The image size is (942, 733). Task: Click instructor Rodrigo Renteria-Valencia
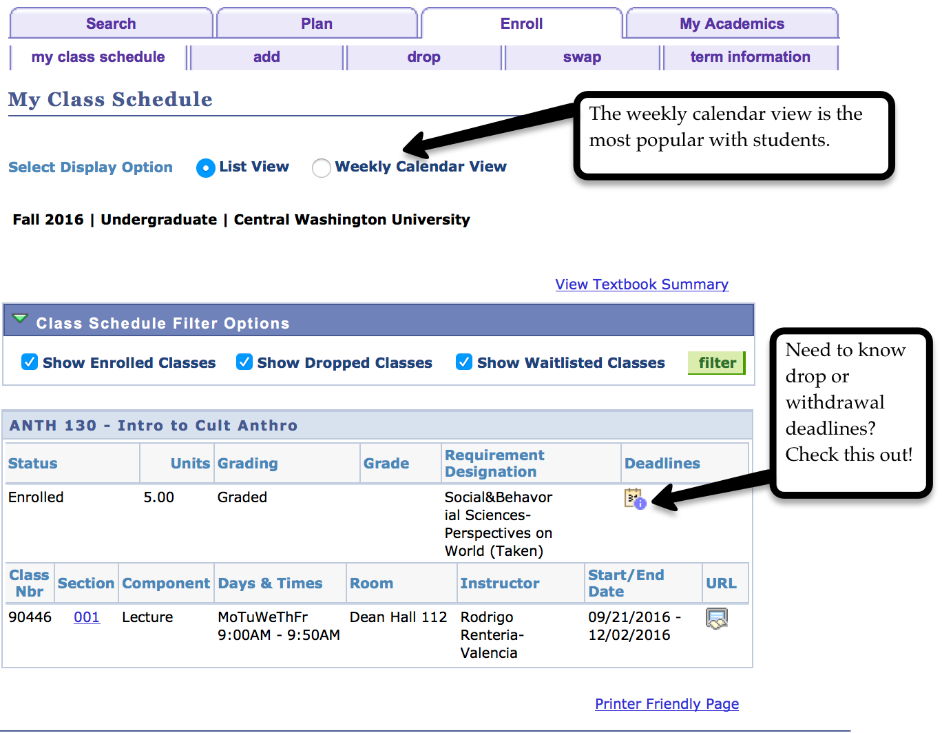pyautogui.click(x=492, y=635)
